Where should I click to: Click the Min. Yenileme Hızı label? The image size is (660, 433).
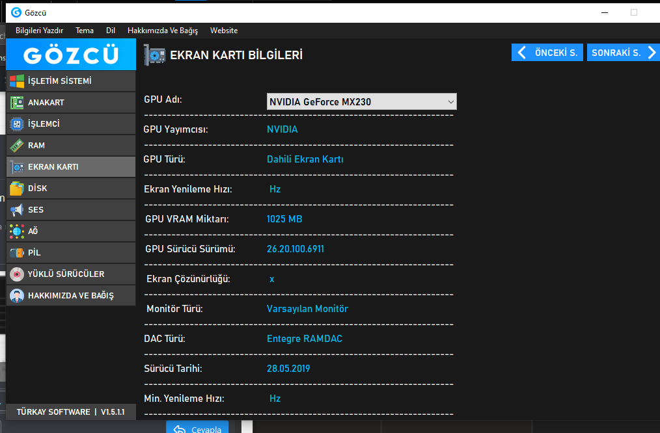point(184,399)
